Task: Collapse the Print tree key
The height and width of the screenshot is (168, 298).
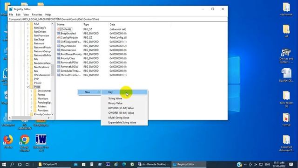Action: (x=28, y=87)
